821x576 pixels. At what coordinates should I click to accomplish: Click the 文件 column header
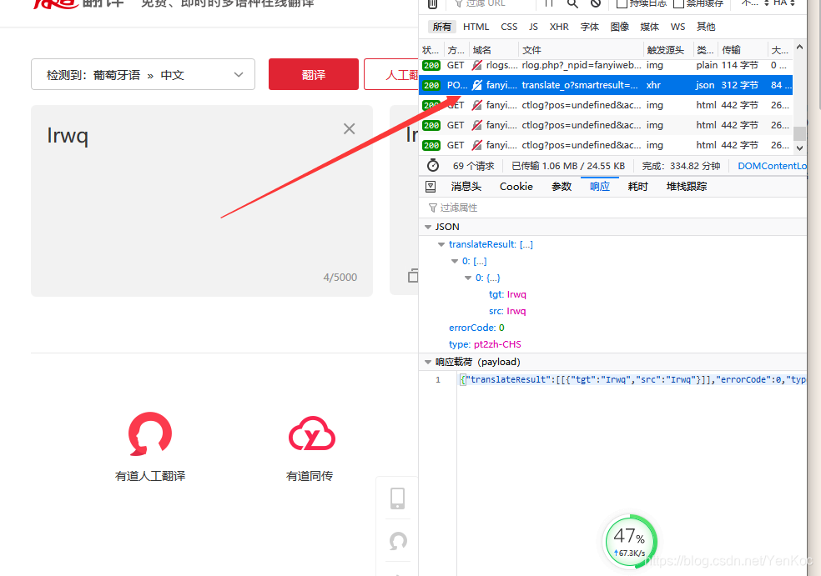pos(581,50)
